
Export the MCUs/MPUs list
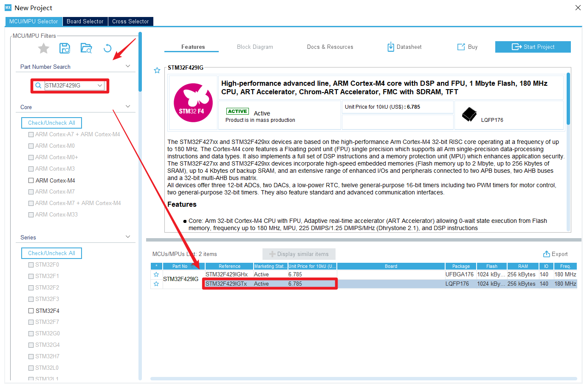click(x=556, y=254)
